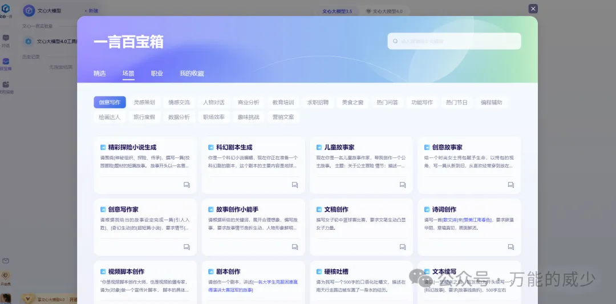
Task: Select the 商业分析 category chip
Action: (x=248, y=102)
